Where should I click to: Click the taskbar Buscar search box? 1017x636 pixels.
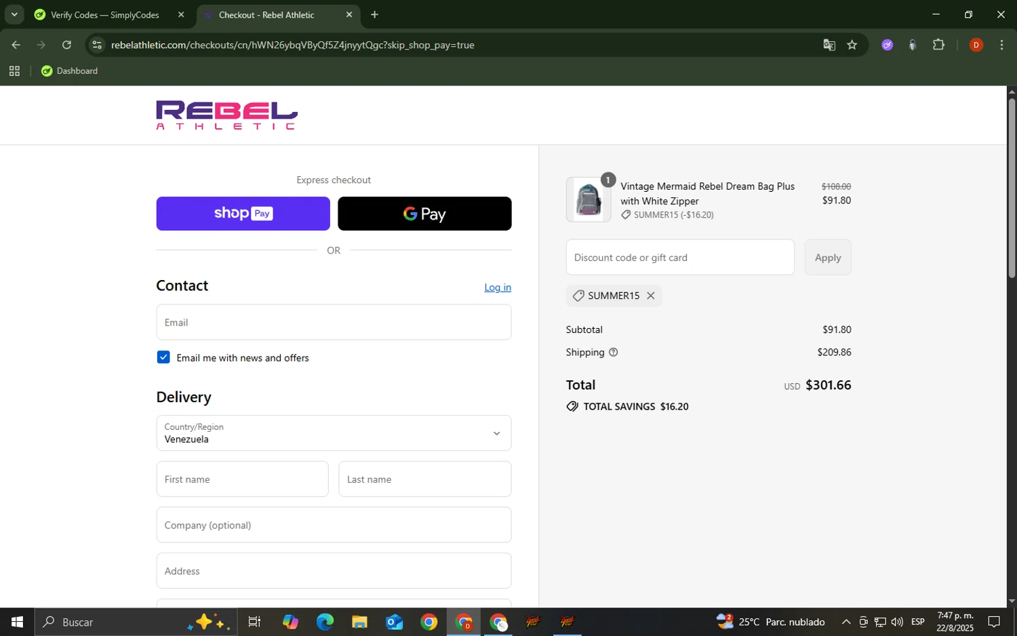pyautogui.click(x=136, y=622)
